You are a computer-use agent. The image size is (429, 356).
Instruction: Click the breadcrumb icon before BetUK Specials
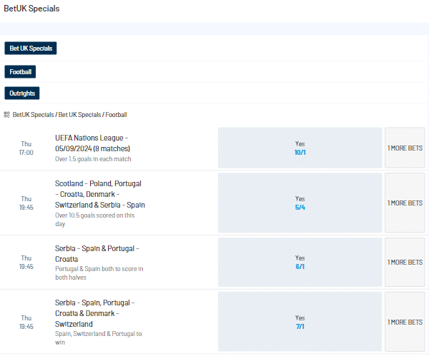(6, 115)
